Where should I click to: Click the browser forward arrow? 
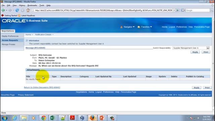click(x=10, y=10)
